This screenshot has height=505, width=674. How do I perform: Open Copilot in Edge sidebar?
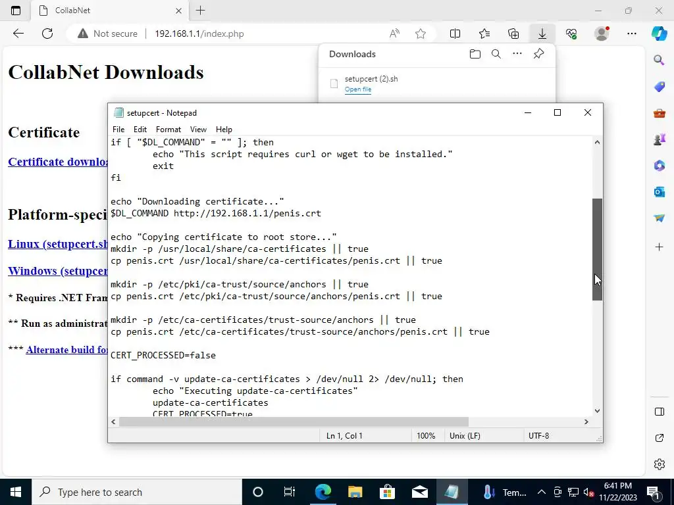[659, 34]
